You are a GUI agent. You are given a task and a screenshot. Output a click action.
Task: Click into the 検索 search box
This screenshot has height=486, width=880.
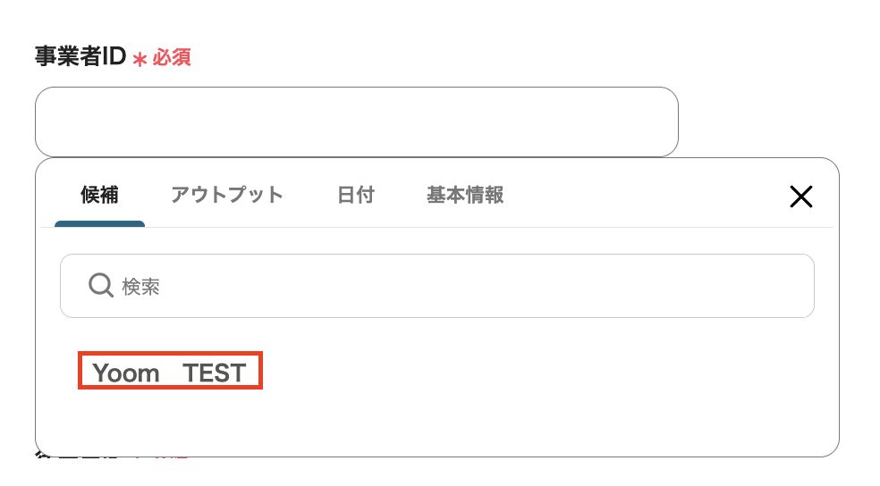pos(447,286)
